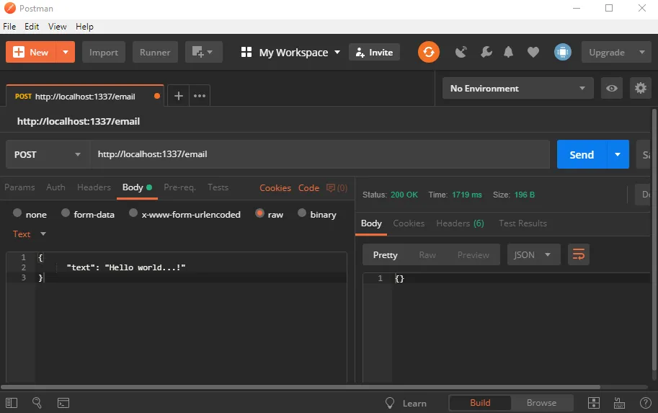The width and height of the screenshot is (658, 413).
Task: Show the Preview response view
Action: 474,254
